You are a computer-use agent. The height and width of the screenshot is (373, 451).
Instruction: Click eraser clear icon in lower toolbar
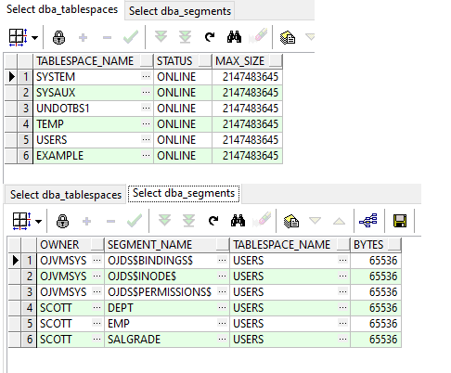click(263, 219)
